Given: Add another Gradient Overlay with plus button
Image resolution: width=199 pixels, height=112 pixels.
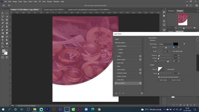Looking at the screenshot, I should [x=140, y=73].
